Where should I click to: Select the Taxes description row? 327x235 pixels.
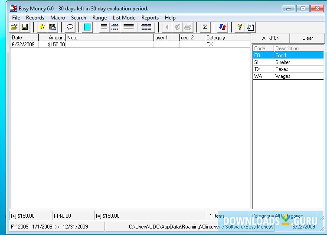click(299, 69)
